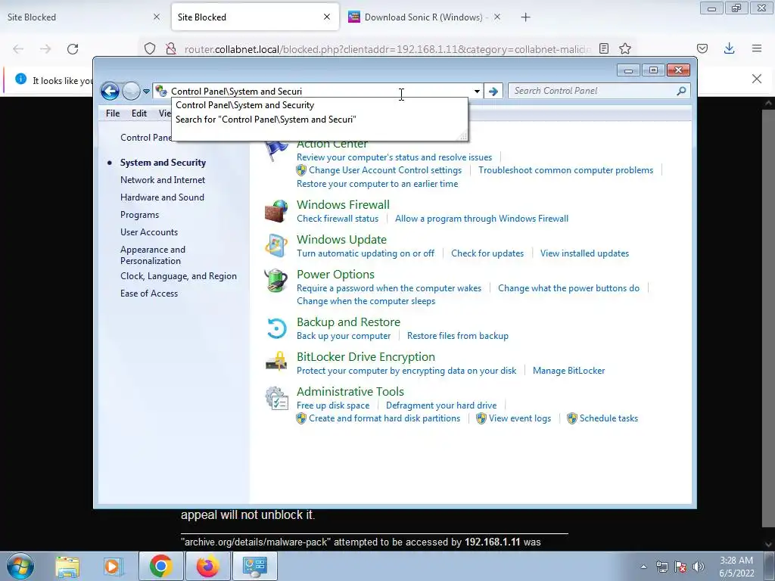Click Restore your computer to an earlier time

tap(377, 184)
